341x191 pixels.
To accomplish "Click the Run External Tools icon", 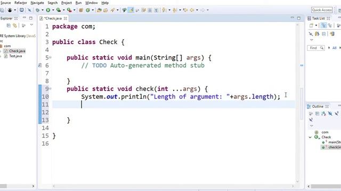I will click(69, 10).
